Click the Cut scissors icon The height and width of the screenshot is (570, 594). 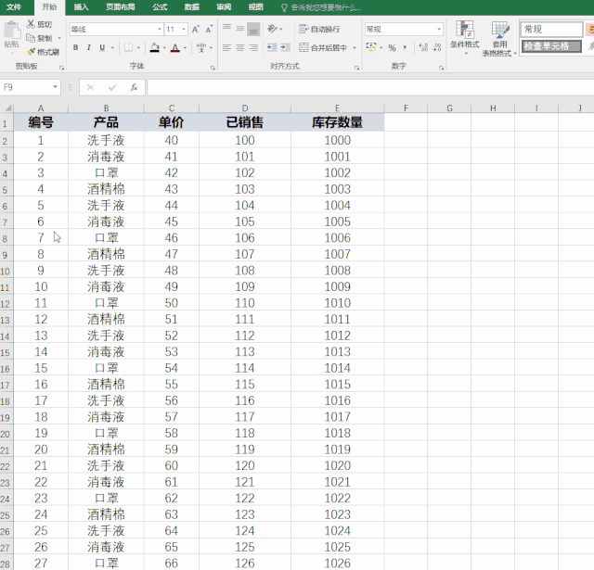[31, 24]
